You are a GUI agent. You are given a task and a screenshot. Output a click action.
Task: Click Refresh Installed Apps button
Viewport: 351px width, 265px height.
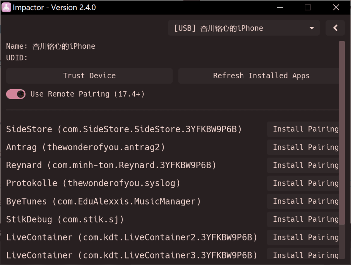[258, 76]
